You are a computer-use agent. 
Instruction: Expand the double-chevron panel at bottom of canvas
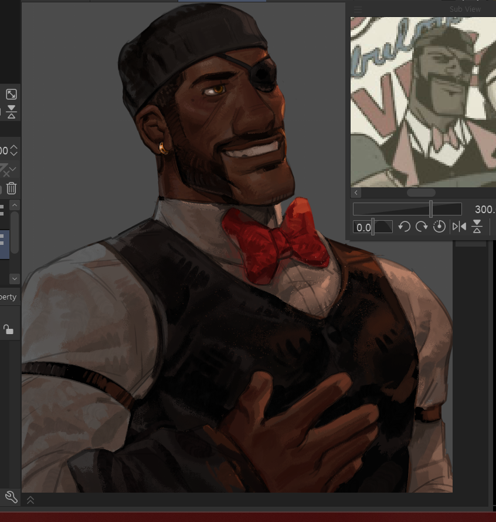(30, 500)
